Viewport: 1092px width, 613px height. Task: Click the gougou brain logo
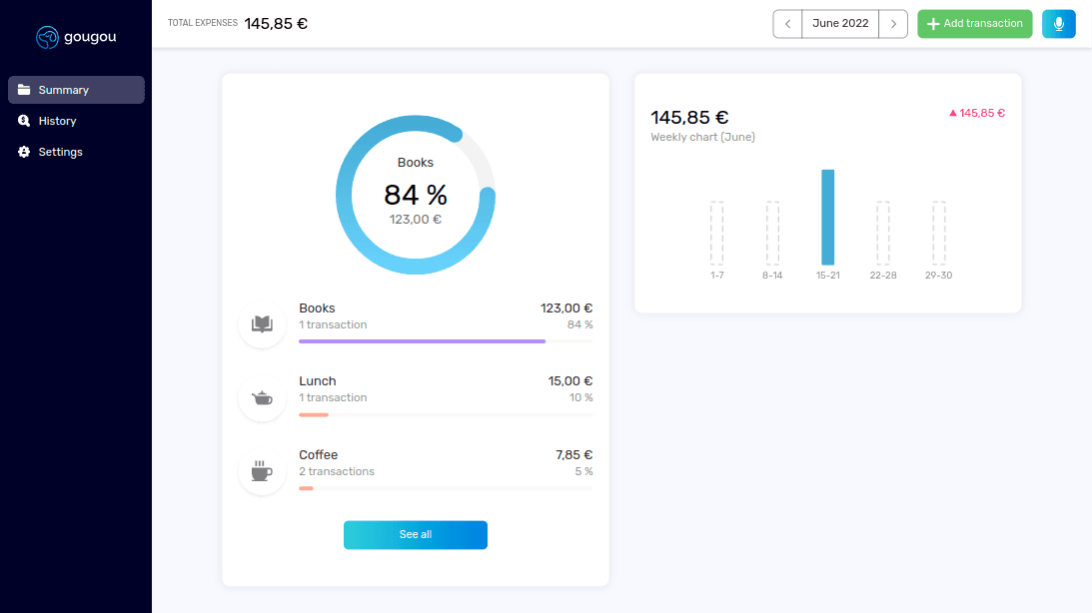[48, 37]
